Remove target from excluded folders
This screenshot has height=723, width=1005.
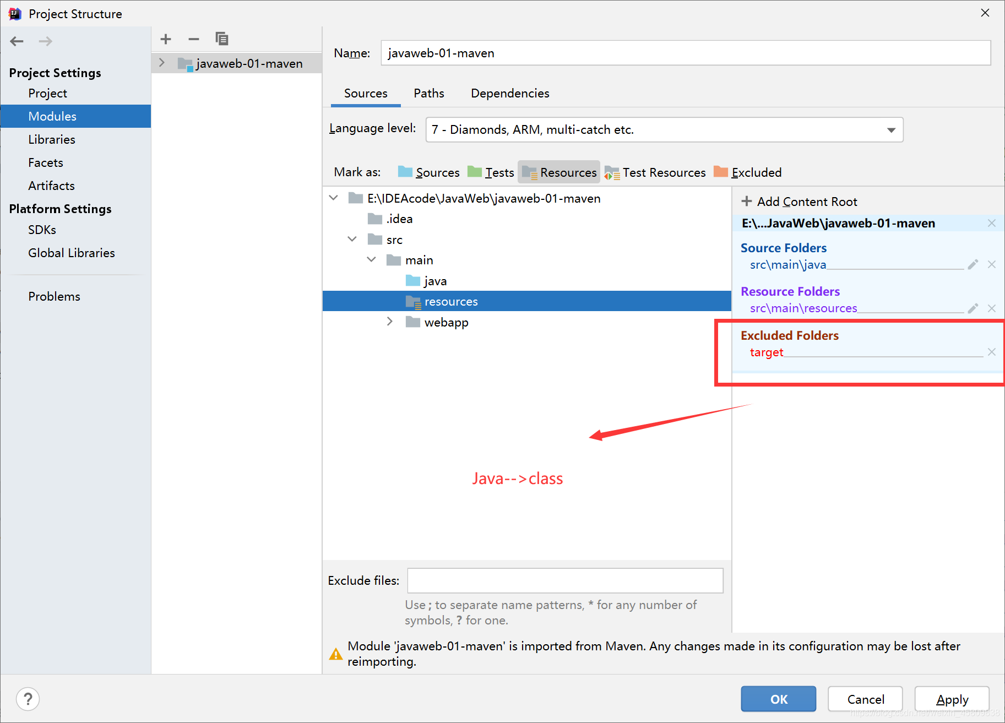click(x=991, y=352)
